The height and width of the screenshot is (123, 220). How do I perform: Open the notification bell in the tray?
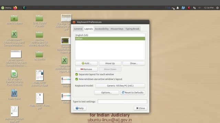[178, 8]
